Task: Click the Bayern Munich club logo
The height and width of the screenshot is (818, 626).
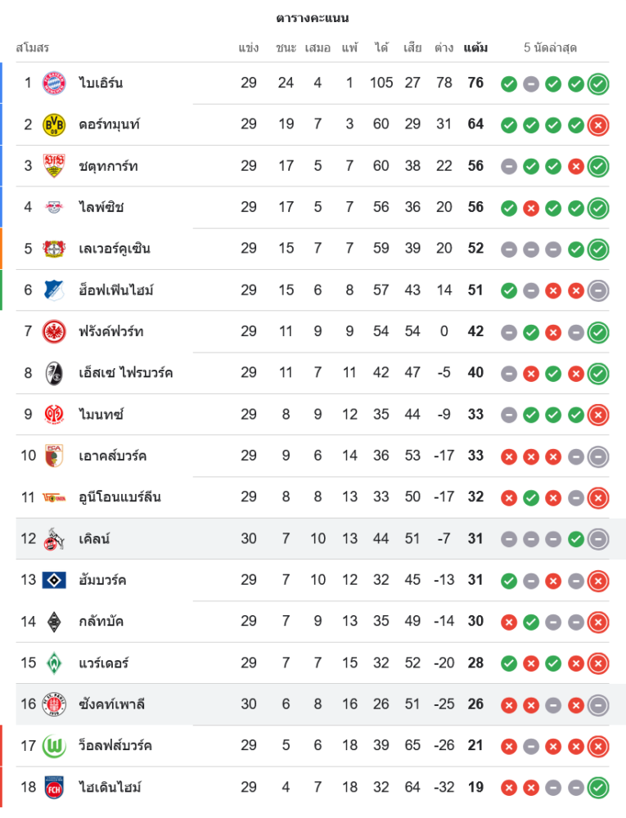Action: [x=54, y=83]
